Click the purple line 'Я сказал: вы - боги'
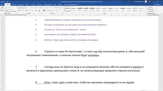Image resolution: width=163 pixels, height=91 pixels. pyautogui.click(x=65, y=30)
